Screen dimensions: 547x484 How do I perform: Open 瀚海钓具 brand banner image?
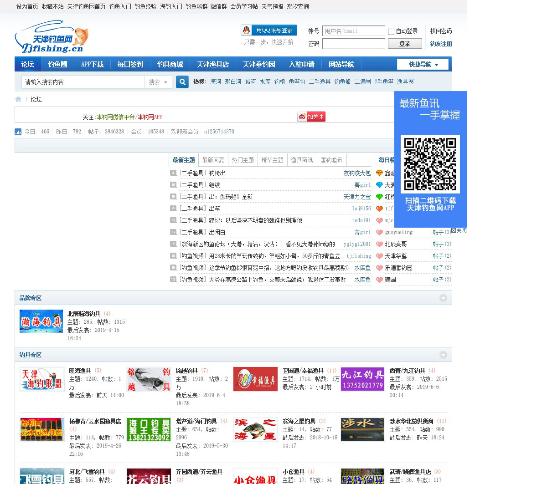[x=41, y=321]
